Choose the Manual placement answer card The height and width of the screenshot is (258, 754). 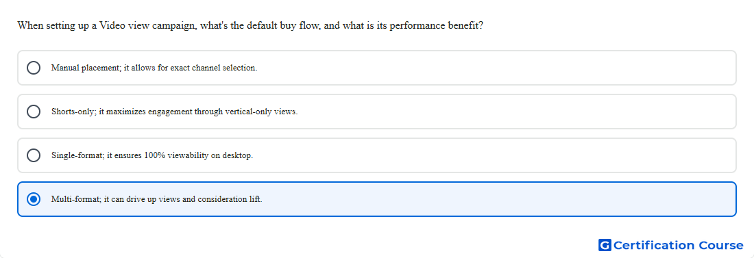click(x=376, y=68)
